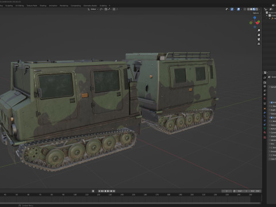
Task: Select wireframe viewport shading
Action: click(248, 9)
